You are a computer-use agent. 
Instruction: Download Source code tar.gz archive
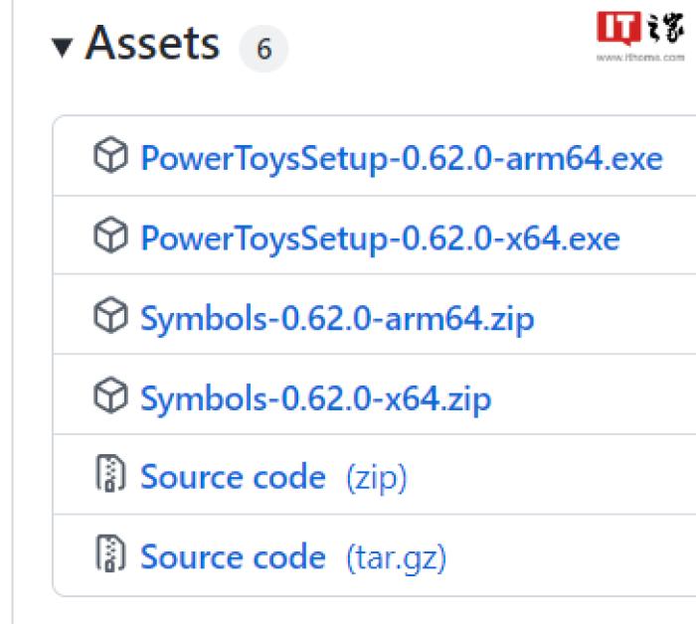click(x=293, y=557)
